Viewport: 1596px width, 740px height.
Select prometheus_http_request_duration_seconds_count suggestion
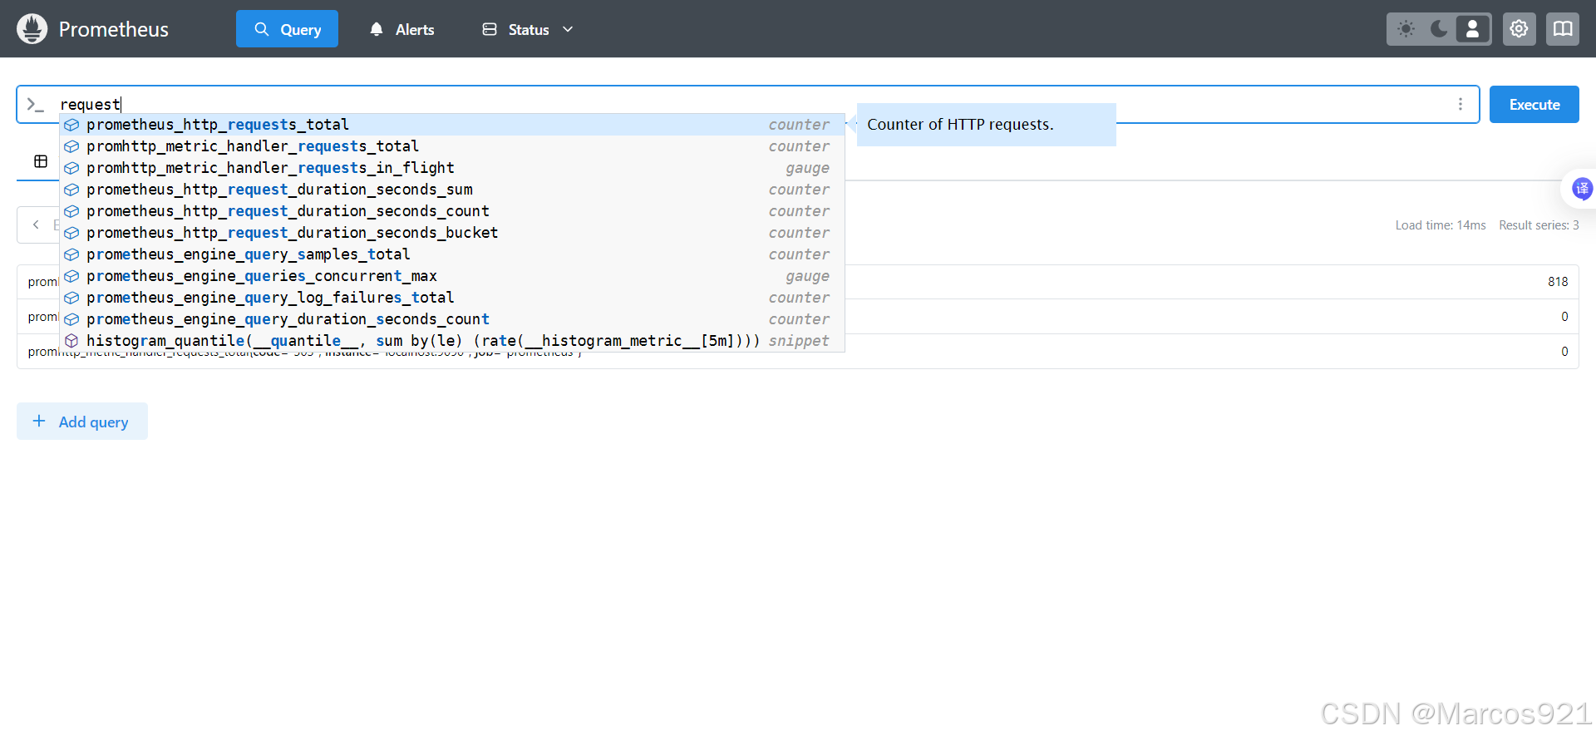click(x=452, y=211)
